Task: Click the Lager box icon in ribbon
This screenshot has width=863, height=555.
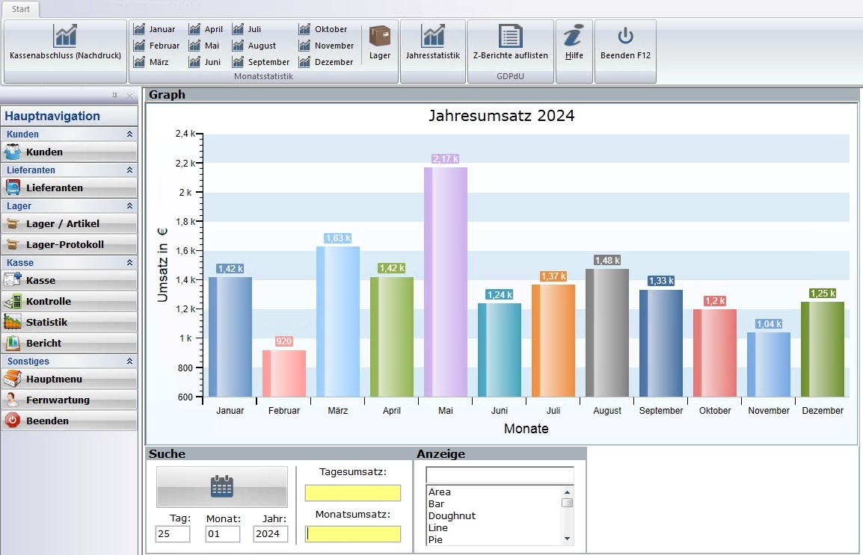Action: coord(380,43)
